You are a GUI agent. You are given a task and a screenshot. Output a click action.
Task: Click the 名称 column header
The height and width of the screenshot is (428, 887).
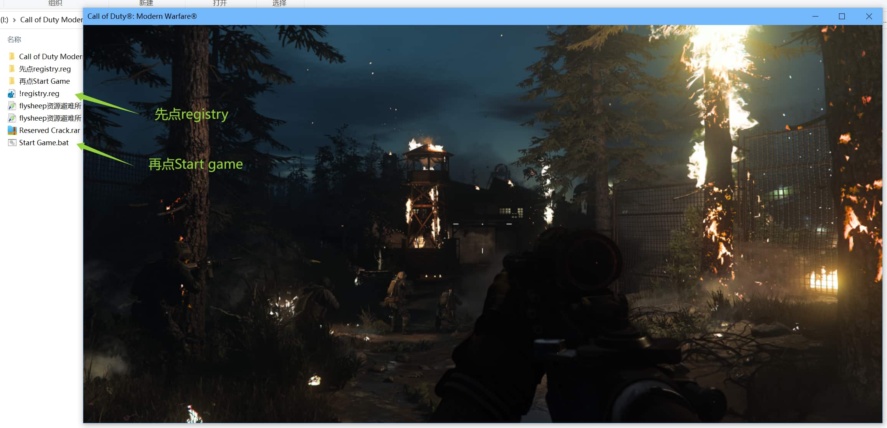pos(14,39)
